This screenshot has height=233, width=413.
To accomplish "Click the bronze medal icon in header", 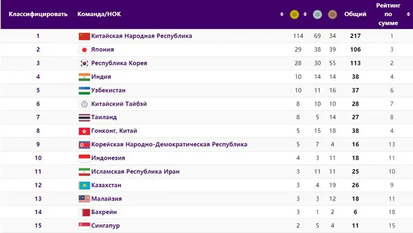I will (332, 14).
